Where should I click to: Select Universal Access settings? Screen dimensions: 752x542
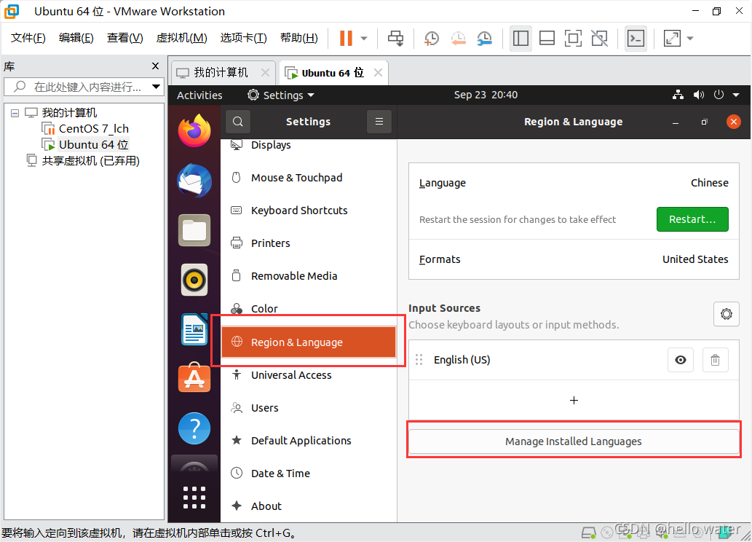point(309,375)
